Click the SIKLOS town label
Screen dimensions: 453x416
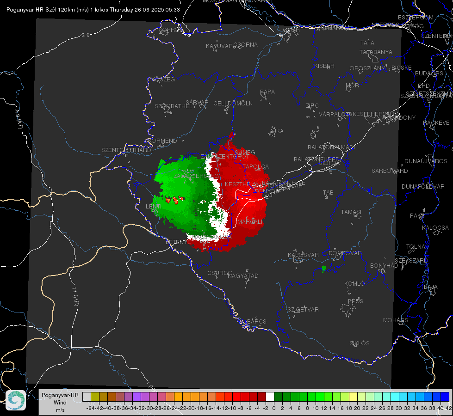[x=360, y=343]
